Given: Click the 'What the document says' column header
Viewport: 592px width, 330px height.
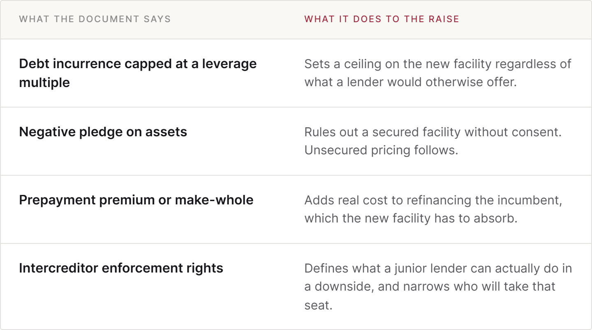Looking at the screenshot, I should click(x=95, y=19).
